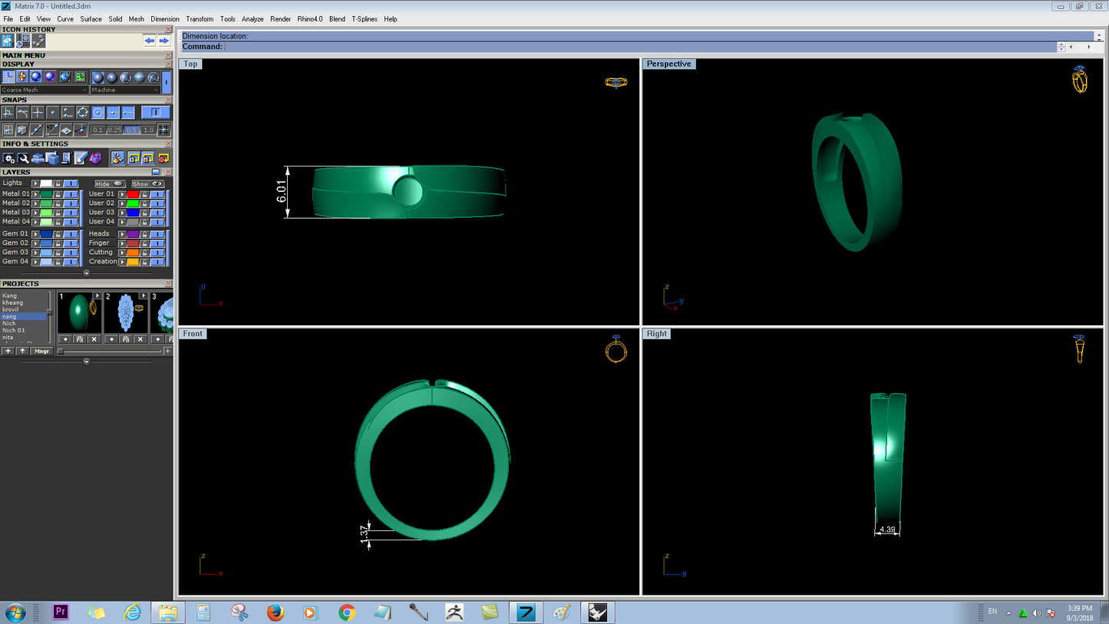Image resolution: width=1109 pixels, height=624 pixels.
Task: Click the X delete icon under project thumbnail 2
Action: [x=140, y=339]
